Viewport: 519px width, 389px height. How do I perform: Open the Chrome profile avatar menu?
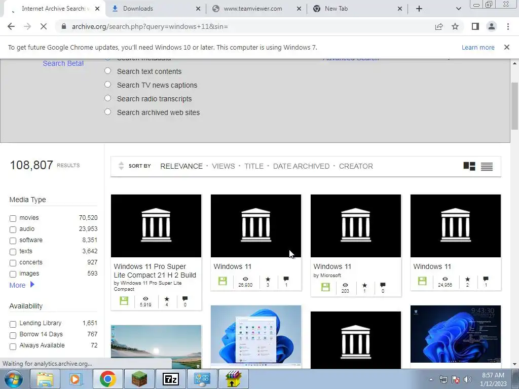click(492, 26)
